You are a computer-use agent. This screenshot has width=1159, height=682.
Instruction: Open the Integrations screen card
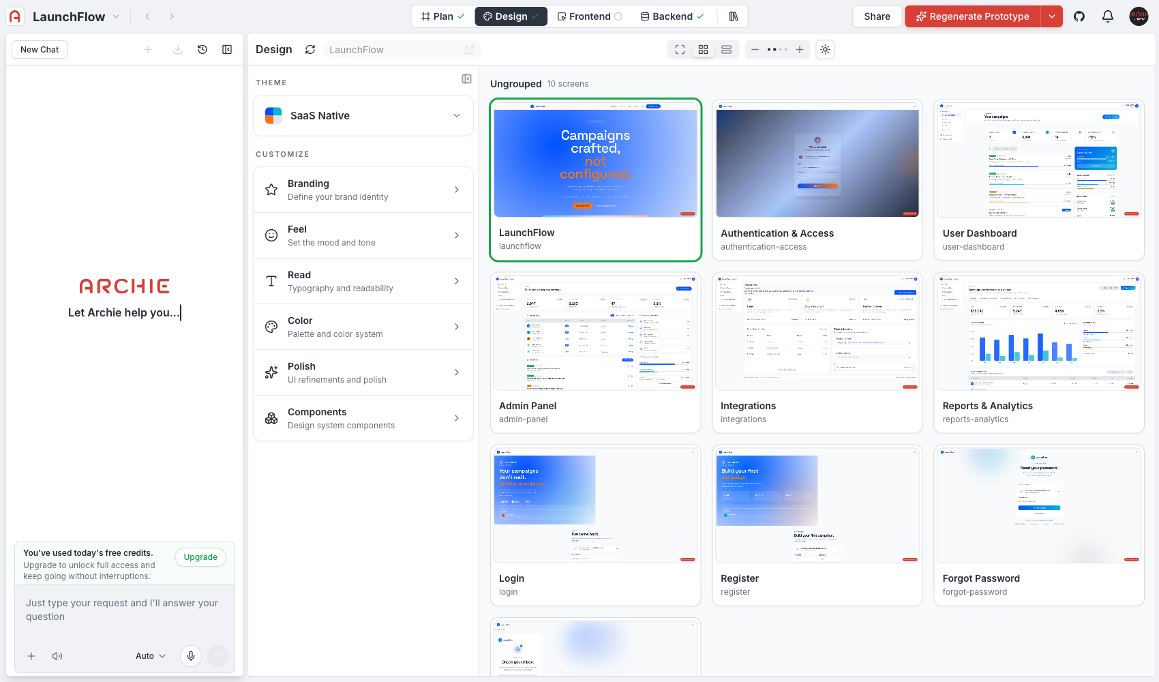pos(817,353)
